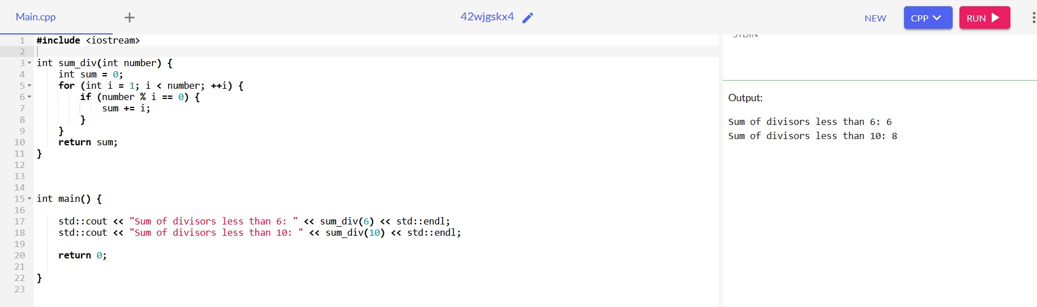The image size is (1037, 307).
Task: Click the pencil icon to rename 42wjgskx4
Action: point(528,18)
